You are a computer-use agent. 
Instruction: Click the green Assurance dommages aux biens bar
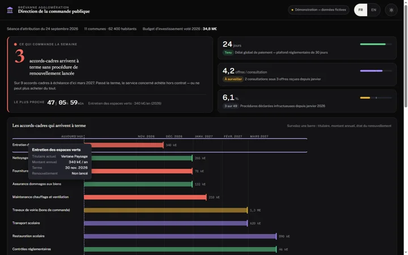[138, 184]
